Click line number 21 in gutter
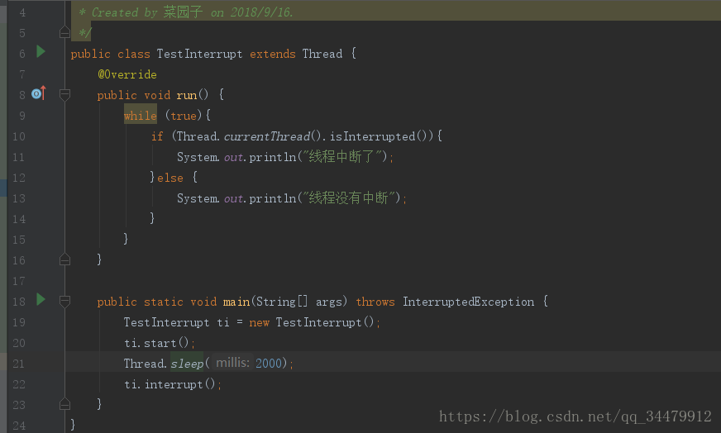This screenshot has width=721, height=433. point(19,364)
